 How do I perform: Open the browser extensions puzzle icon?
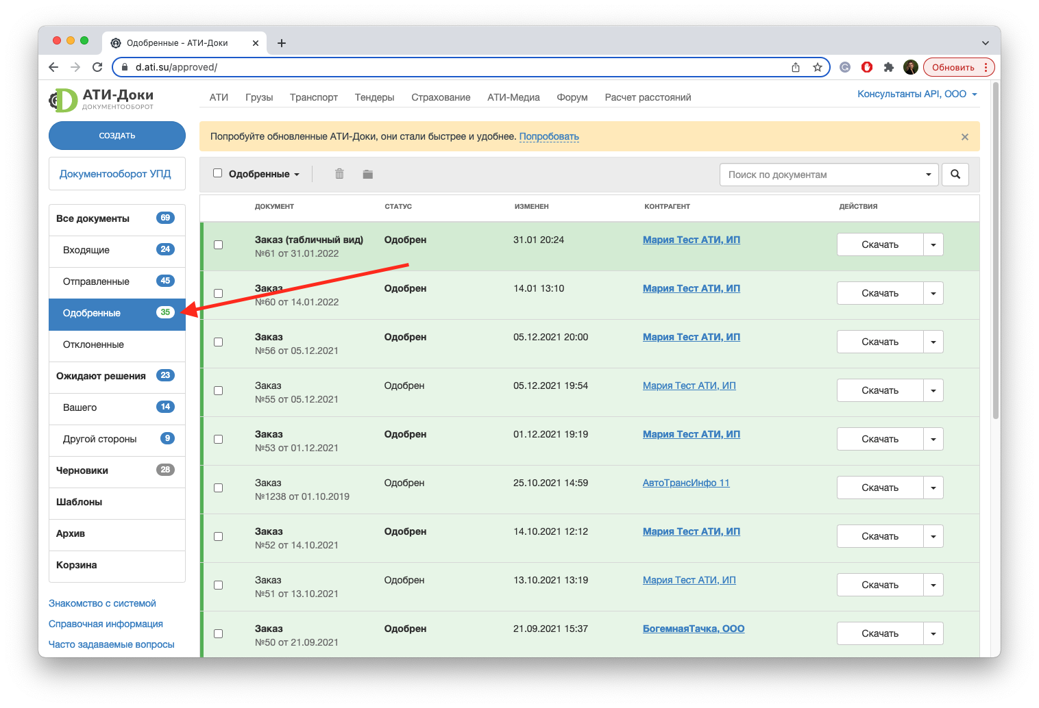(x=888, y=67)
